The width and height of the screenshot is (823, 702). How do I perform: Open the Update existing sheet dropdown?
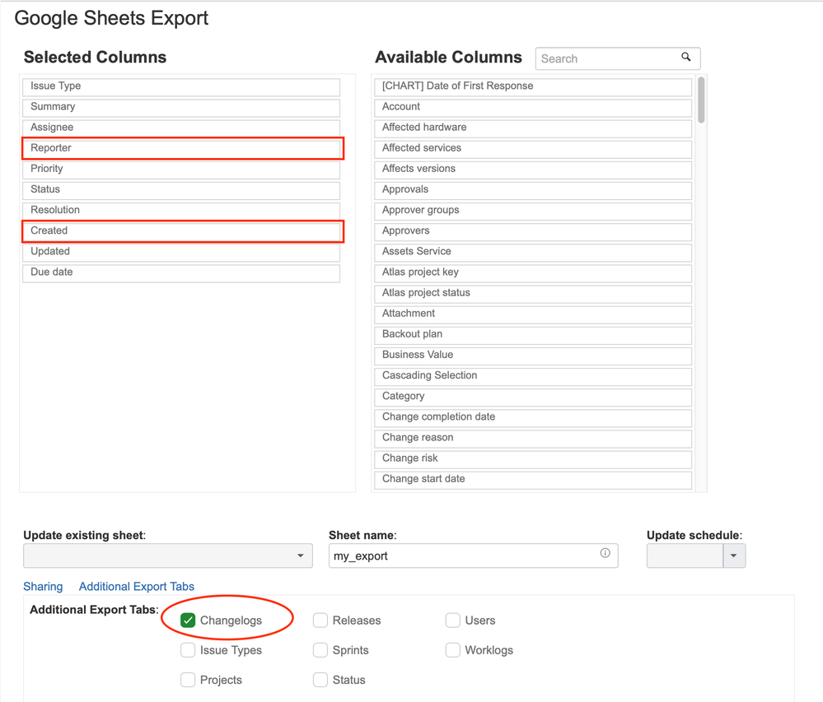click(x=167, y=556)
